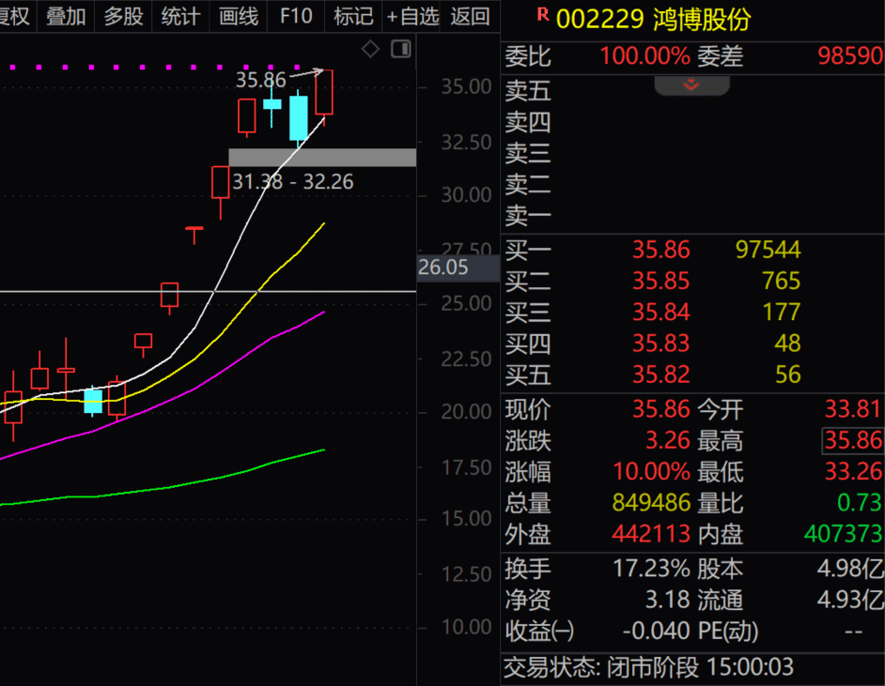Screen dimensions: 885x686
Task: Click the 流通 value 4.93亿
Action: (850, 600)
